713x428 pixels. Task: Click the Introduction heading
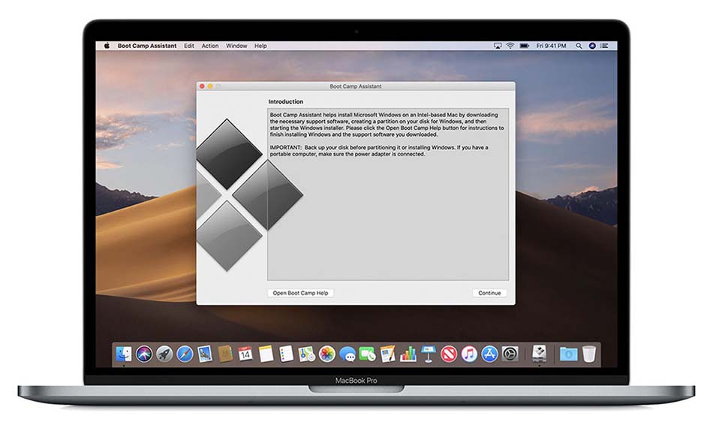(285, 101)
